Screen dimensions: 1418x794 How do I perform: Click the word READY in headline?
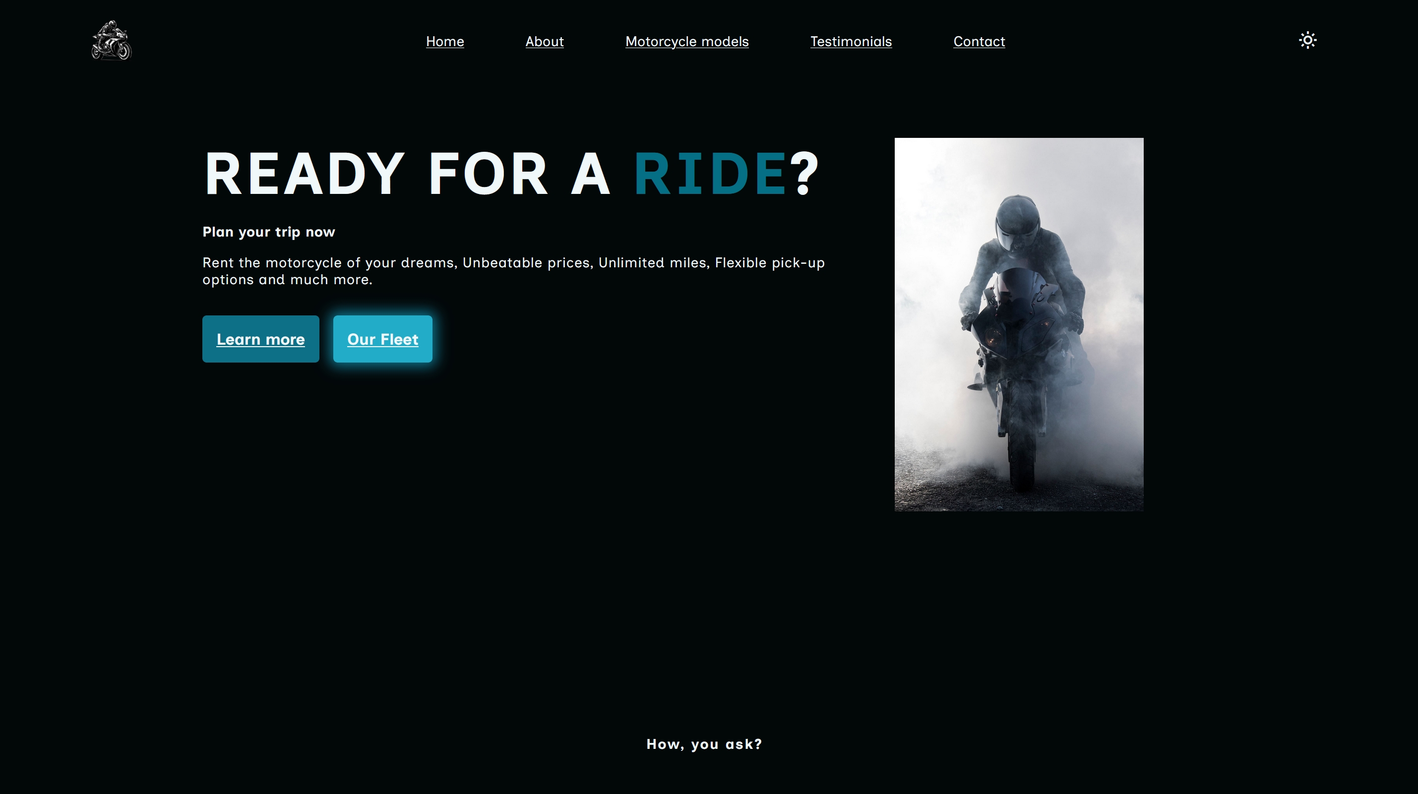pos(305,174)
